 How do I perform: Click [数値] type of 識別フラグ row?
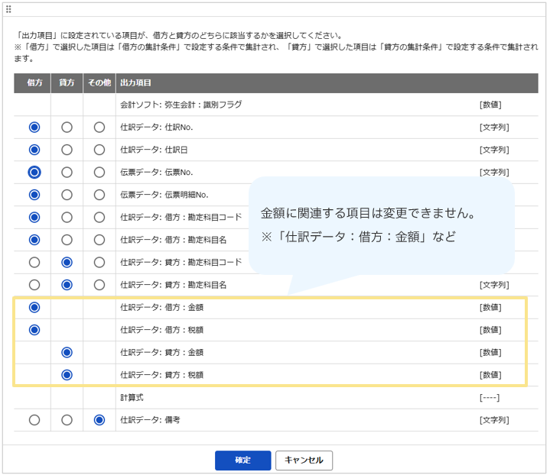(490, 105)
